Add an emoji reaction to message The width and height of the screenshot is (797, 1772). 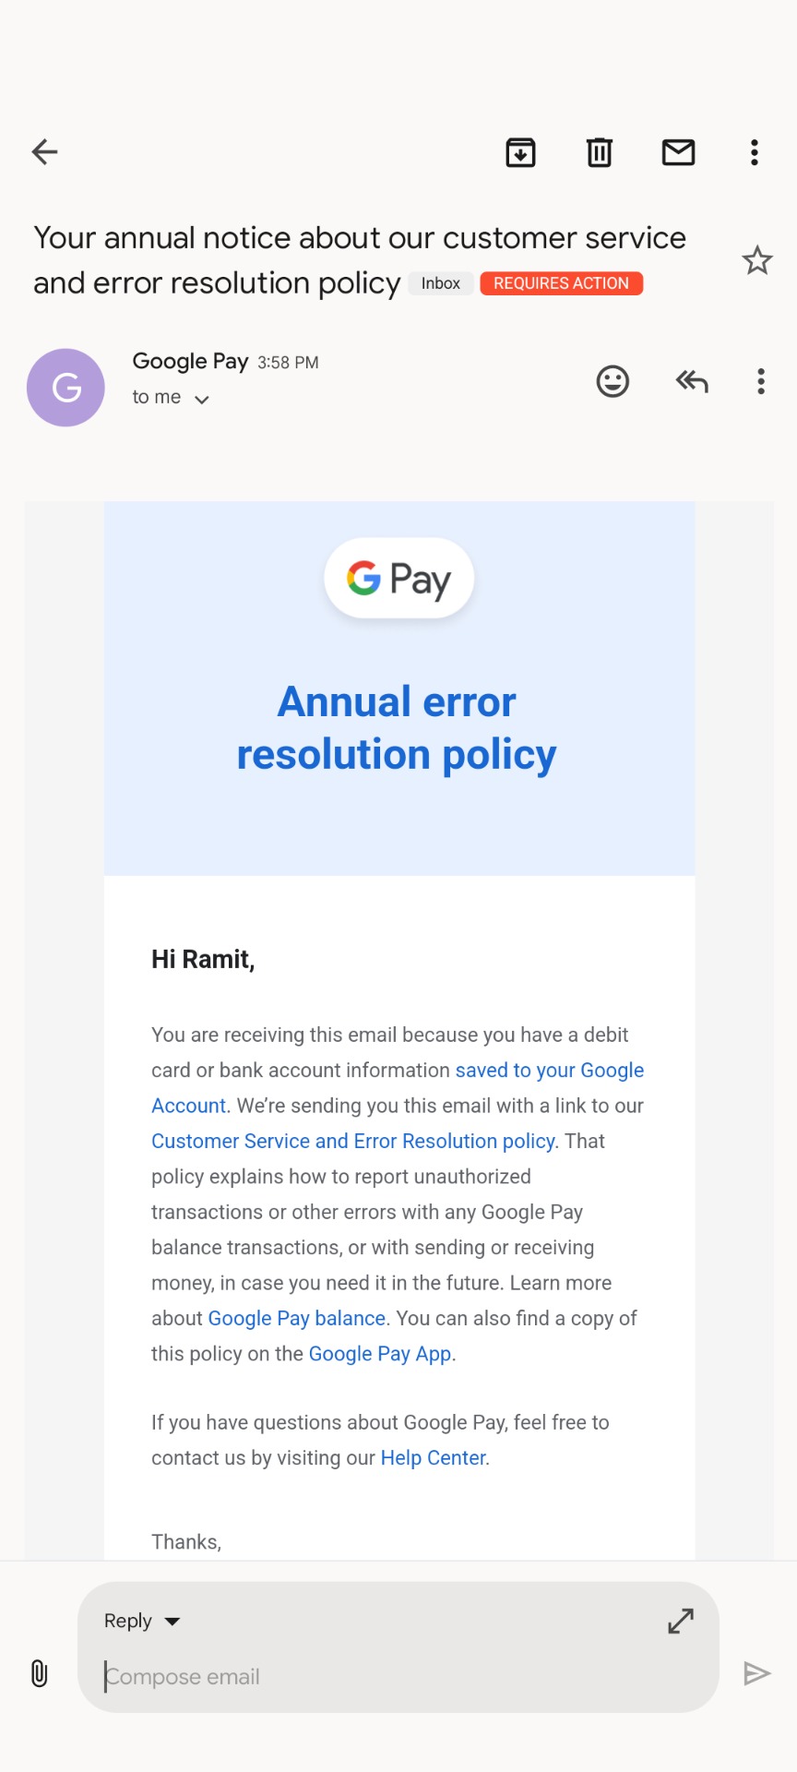(613, 381)
